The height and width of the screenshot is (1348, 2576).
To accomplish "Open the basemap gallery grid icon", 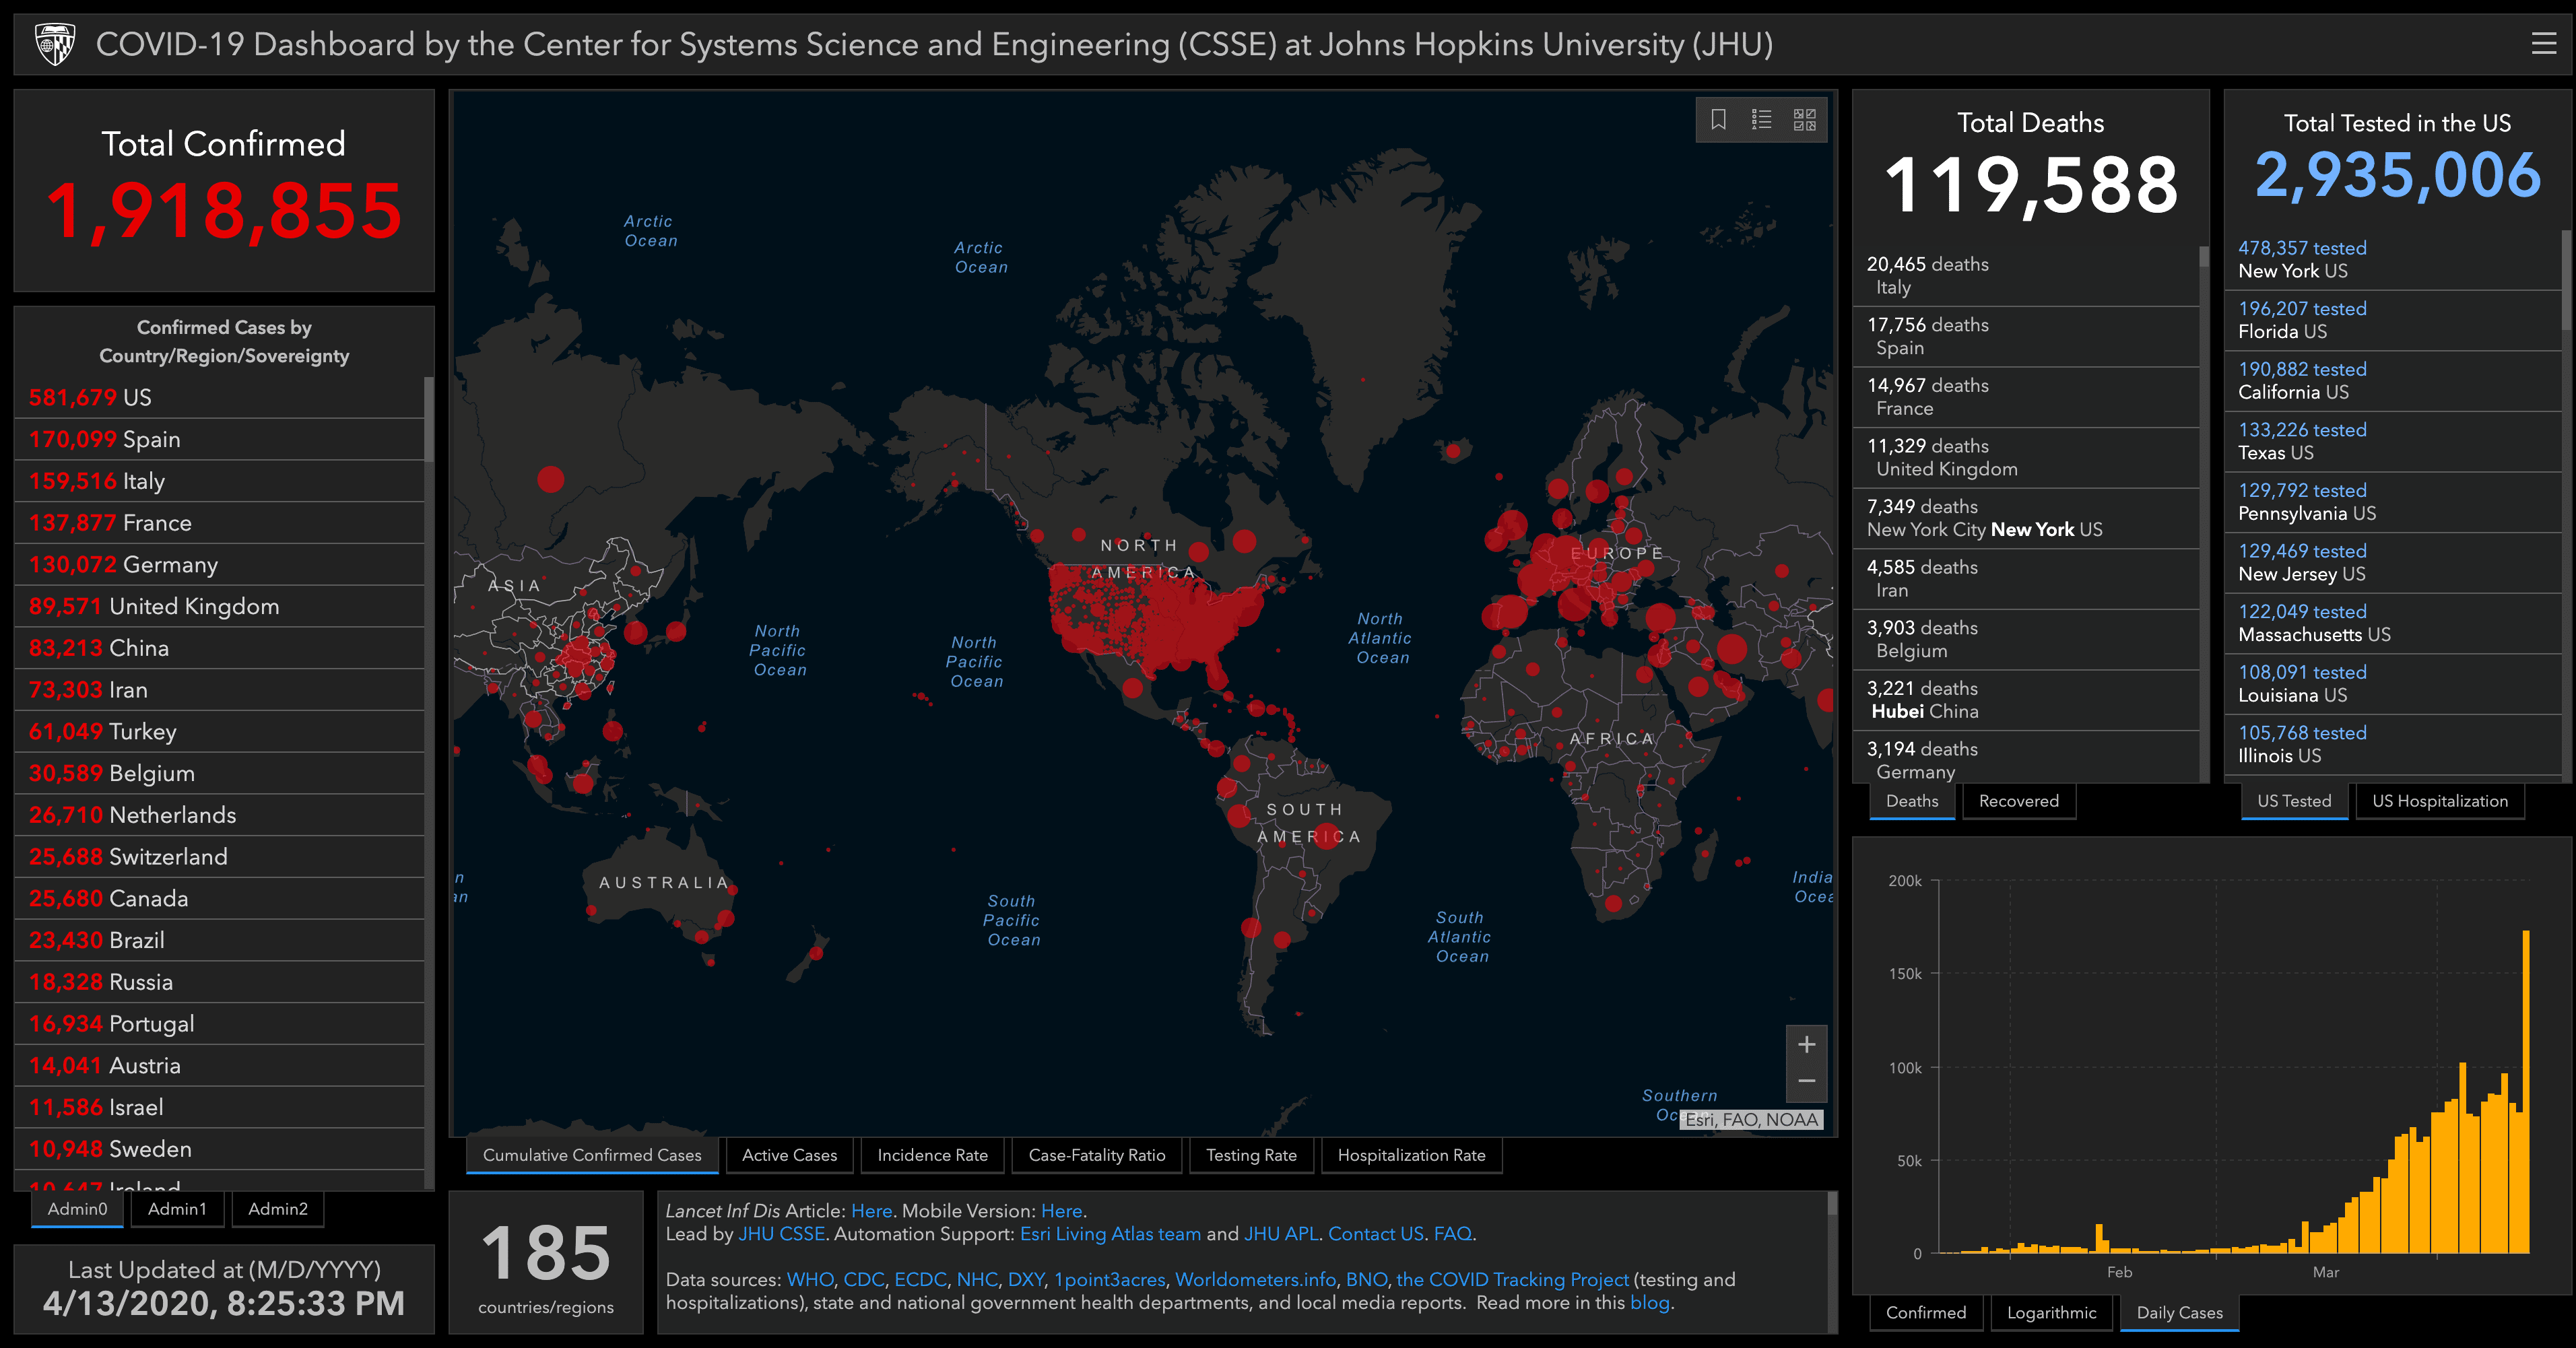I will tap(1804, 120).
